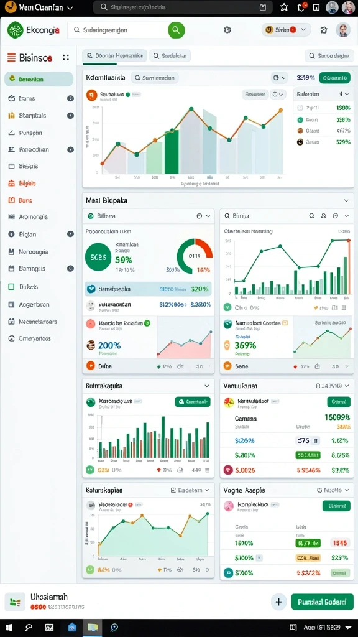Click the green search button in header
This screenshot has height=637, width=358.
click(177, 30)
